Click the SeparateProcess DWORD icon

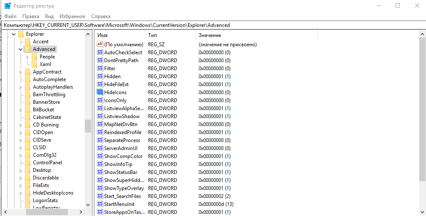[x=100, y=140]
